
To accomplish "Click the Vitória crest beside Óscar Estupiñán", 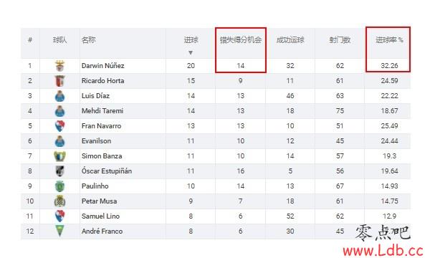I will 59,171.
